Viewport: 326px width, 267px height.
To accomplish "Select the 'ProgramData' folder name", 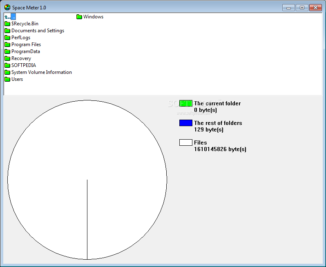I will point(26,51).
